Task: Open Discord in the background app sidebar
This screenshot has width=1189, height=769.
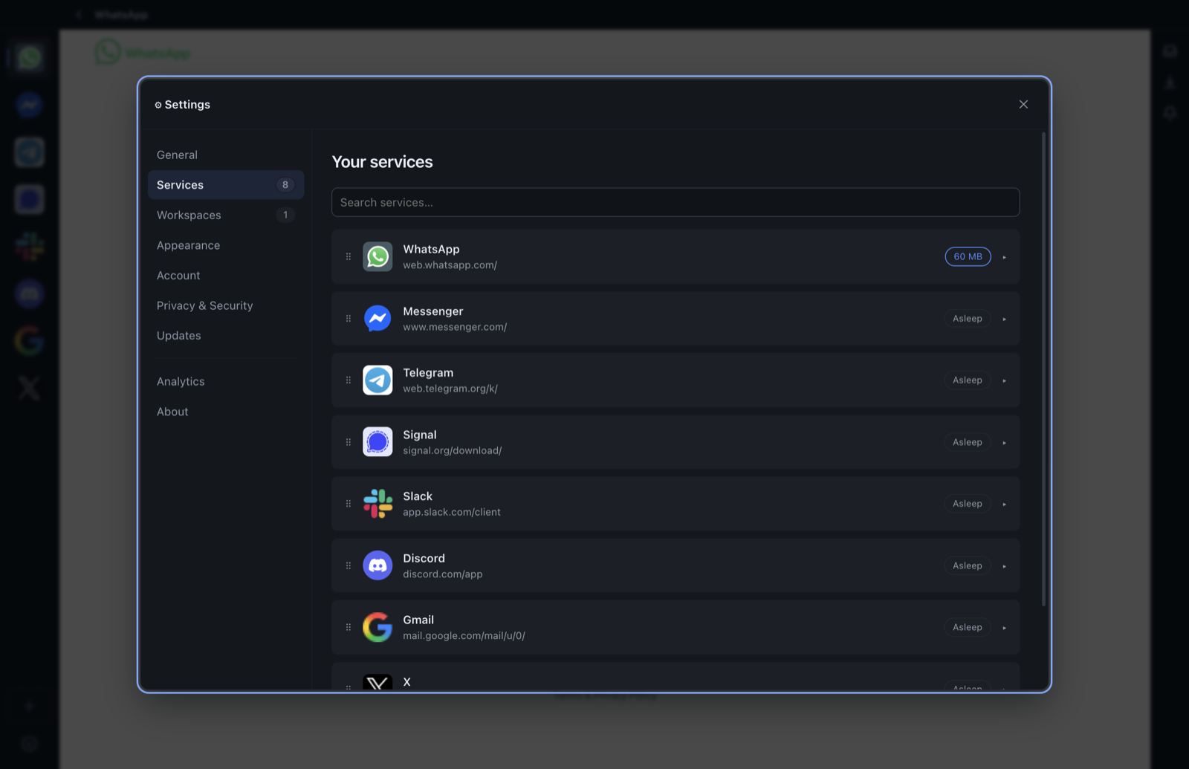Action: point(29,293)
